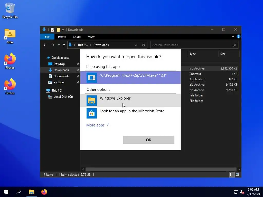Open Pictures in the navigation pane
The width and height of the screenshot is (263, 197).
(x=59, y=82)
